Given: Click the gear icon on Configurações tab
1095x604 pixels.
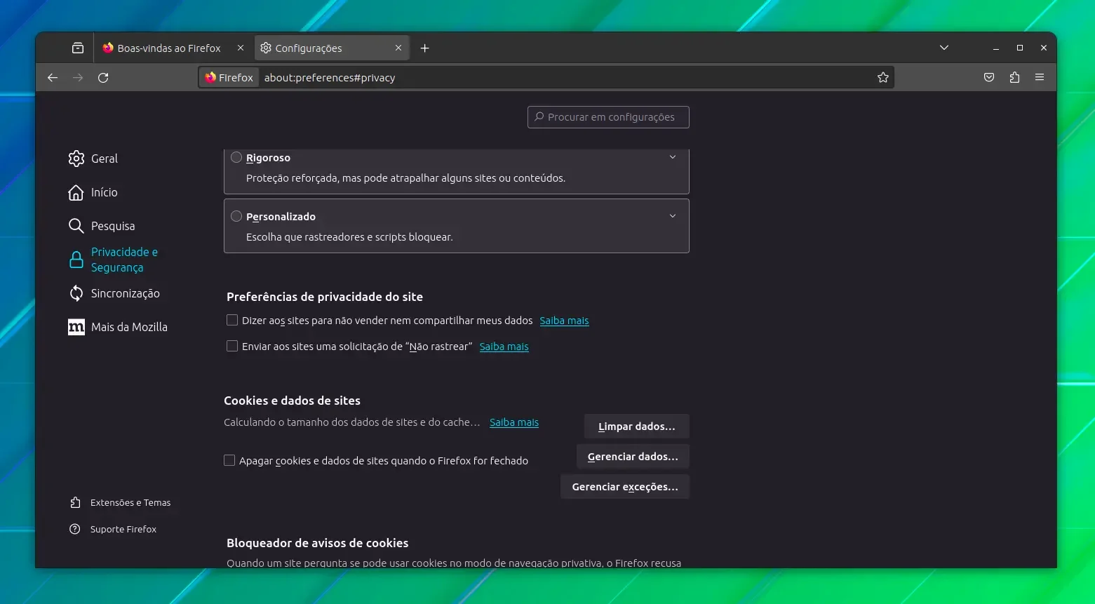Looking at the screenshot, I should point(266,48).
